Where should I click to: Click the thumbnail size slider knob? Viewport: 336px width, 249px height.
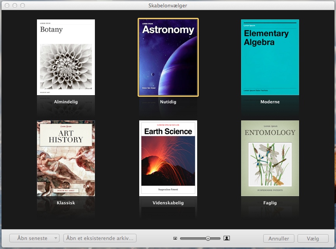coord(208,238)
